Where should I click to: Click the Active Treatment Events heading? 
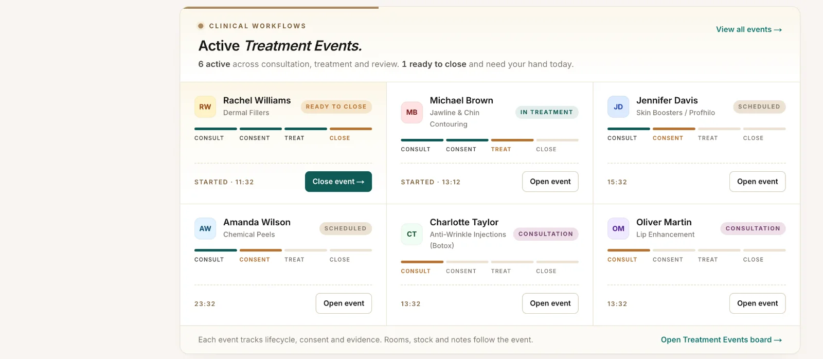280,46
